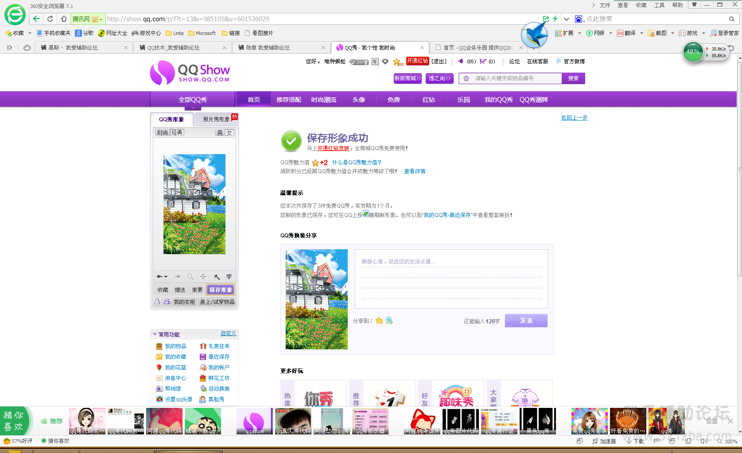Click the browser refresh button
Image resolution: width=742 pixels, height=453 pixels.
coord(50,19)
